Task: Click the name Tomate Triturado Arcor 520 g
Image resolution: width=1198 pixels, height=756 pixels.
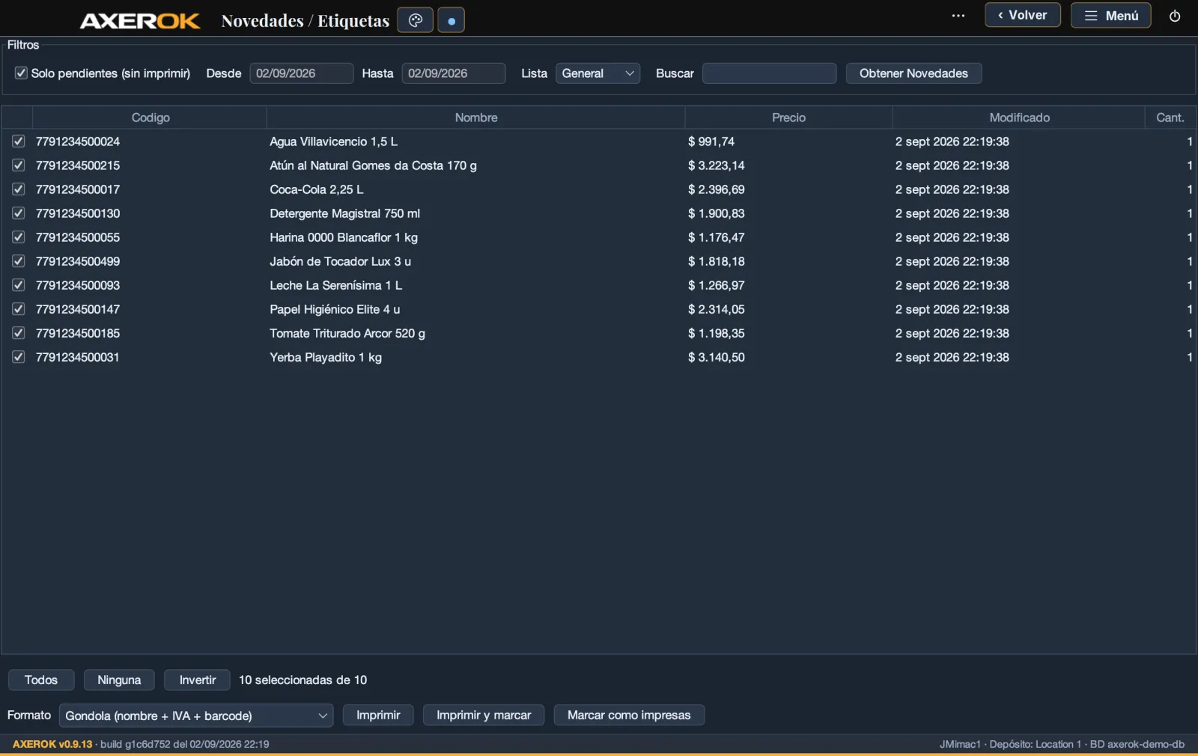Action: point(347,333)
